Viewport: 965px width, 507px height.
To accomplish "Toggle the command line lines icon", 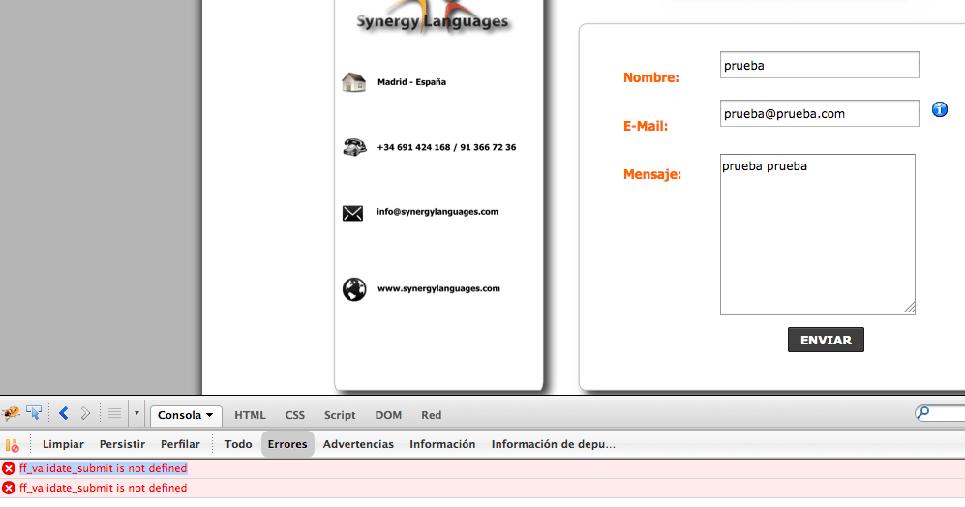I will click(x=114, y=413).
